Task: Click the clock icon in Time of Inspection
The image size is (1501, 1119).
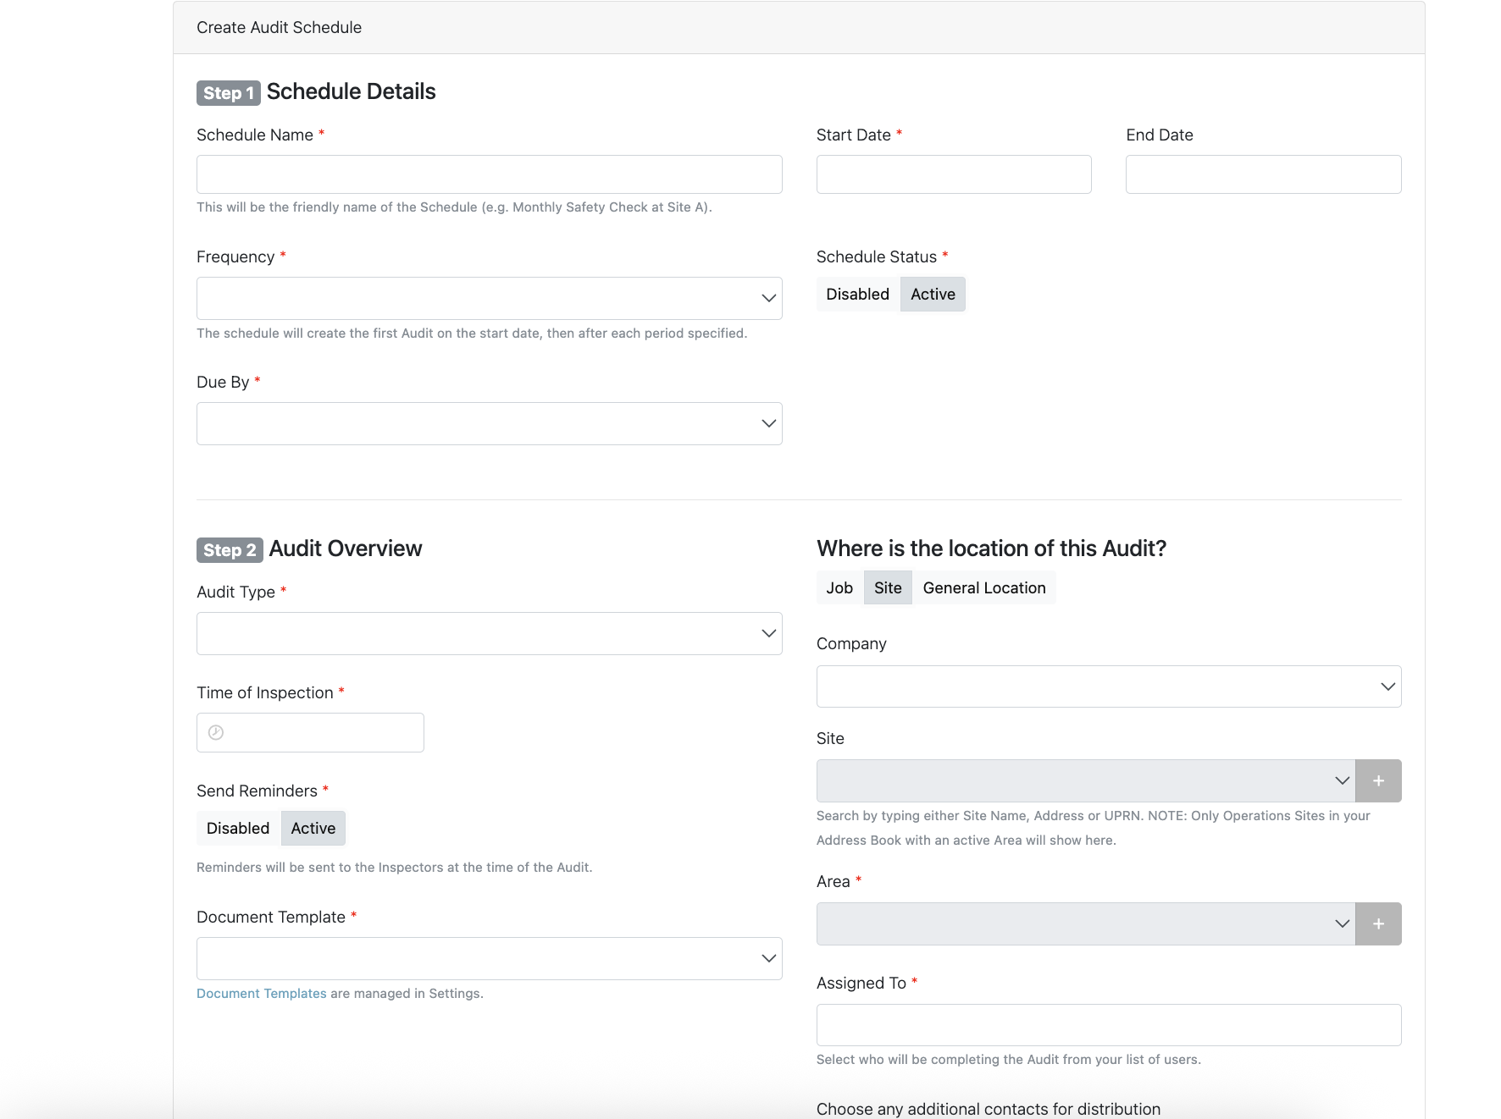Action: (x=216, y=732)
